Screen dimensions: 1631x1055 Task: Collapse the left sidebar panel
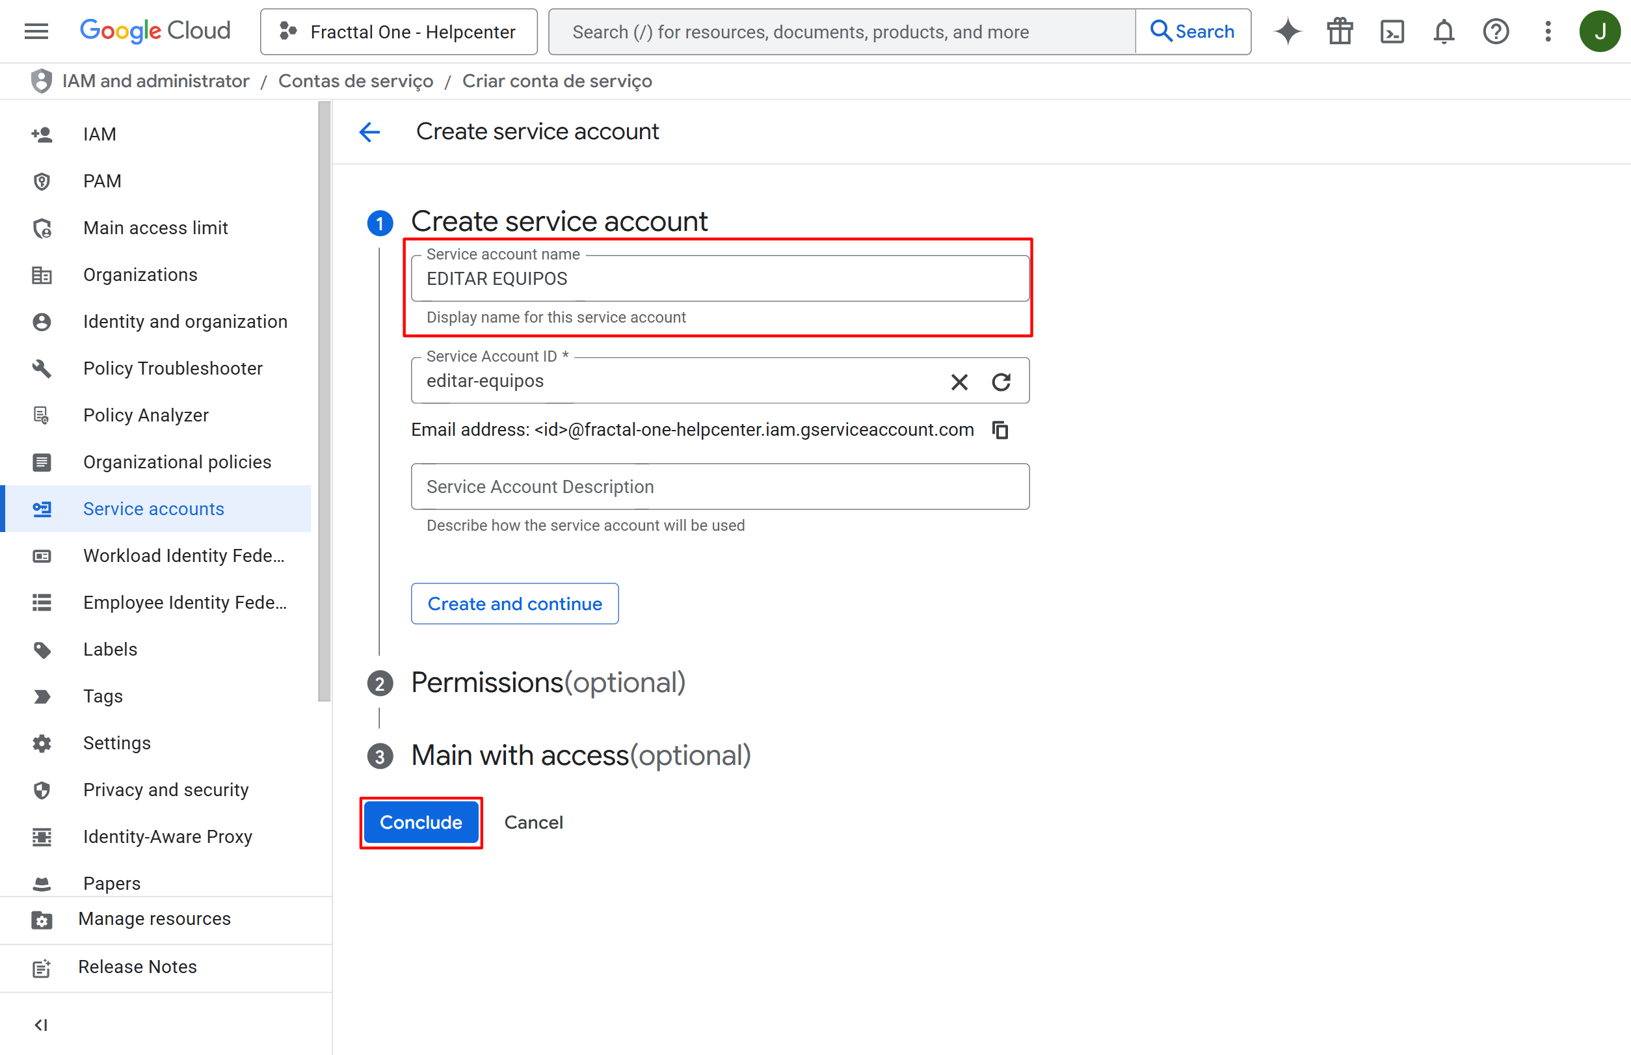click(x=41, y=1024)
